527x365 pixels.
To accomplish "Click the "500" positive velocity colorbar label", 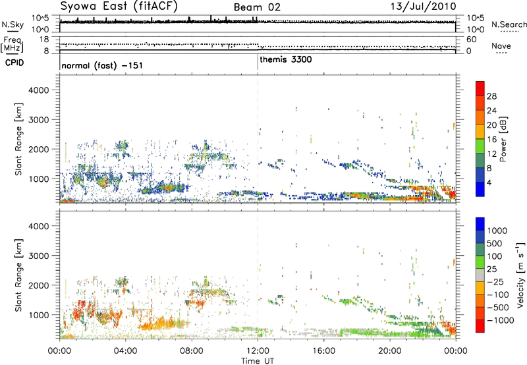I will click(x=495, y=243).
